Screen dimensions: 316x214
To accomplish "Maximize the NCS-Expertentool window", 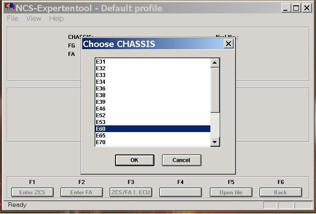I will pos(296,8).
